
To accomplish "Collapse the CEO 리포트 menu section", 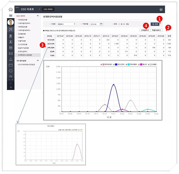I will coord(38,16).
